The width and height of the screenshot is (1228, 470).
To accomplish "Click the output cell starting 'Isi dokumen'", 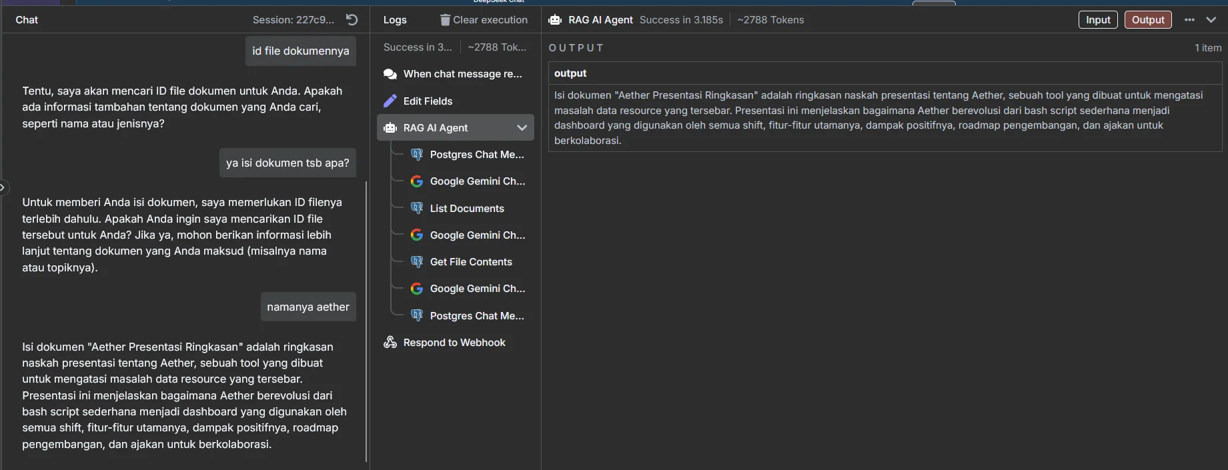I will point(885,118).
